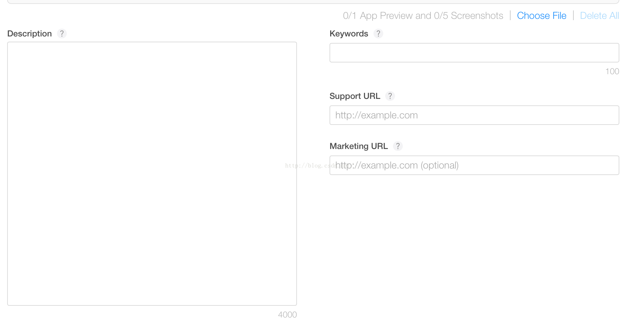This screenshot has height=324, width=633.
Task: Open the Description help question mark
Action: click(x=62, y=34)
